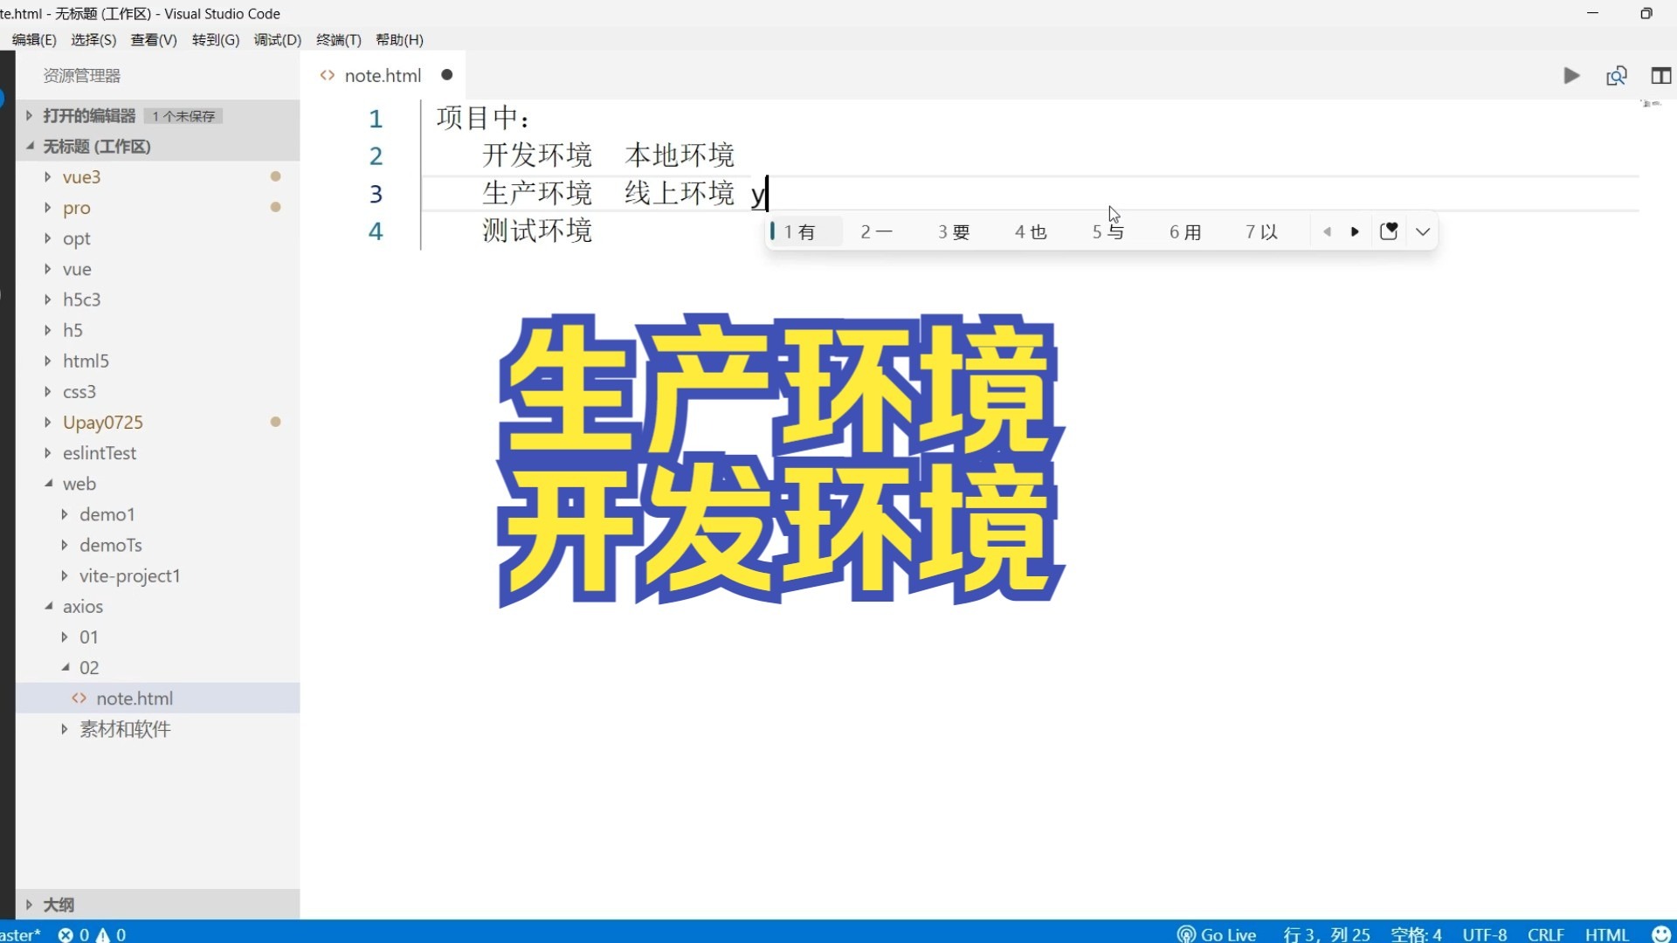1677x943 pixels.
Task: Click the Go Live broadcast status item
Action: (1217, 934)
